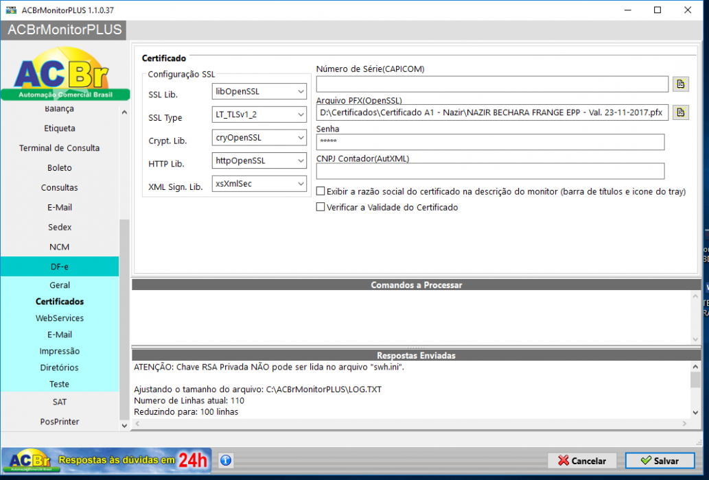
Task: Select NCM in the sidebar
Action: pyautogui.click(x=59, y=248)
